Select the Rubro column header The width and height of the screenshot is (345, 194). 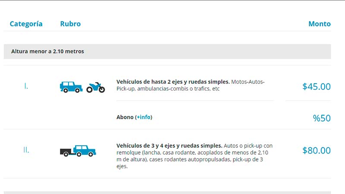click(70, 24)
